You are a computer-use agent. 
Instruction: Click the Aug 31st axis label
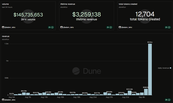pyautogui.click(x=126, y=97)
